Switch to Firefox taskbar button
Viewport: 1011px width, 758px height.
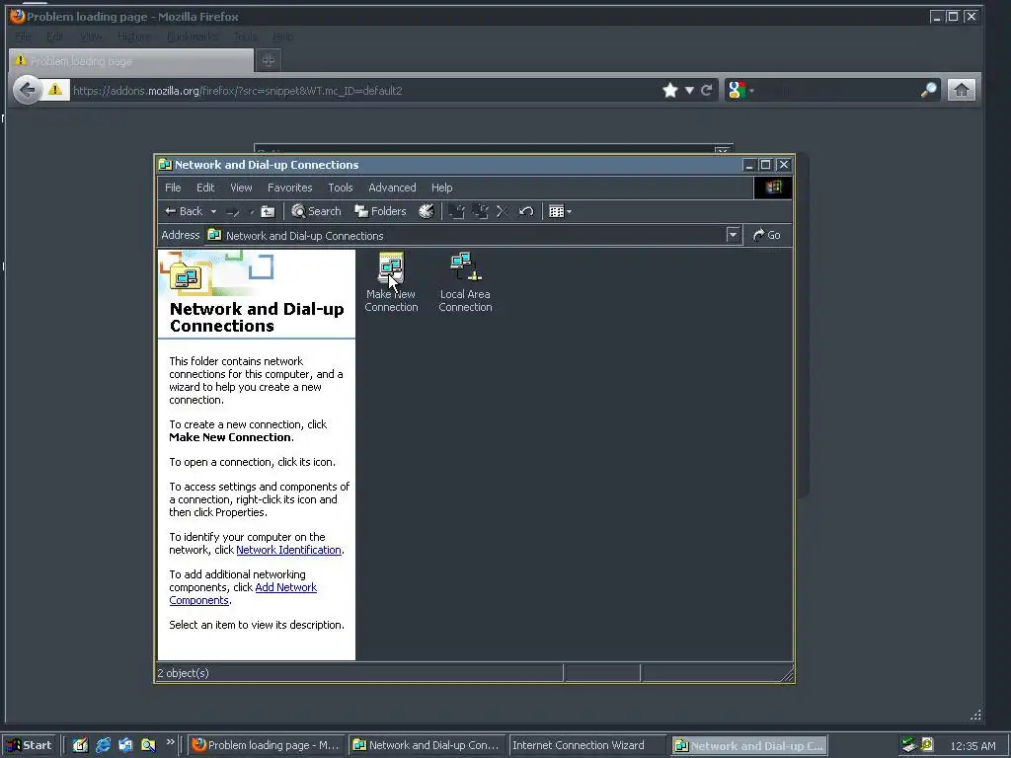[267, 745]
